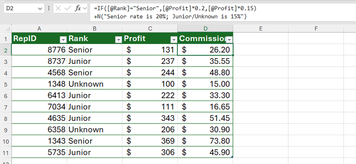Image resolution: width=356 pixels, height=164 pixels.
Task: Click the fill handle on cell D2
Action: 233,55
